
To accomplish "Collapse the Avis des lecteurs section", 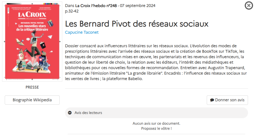I will [x=156, y=113].
